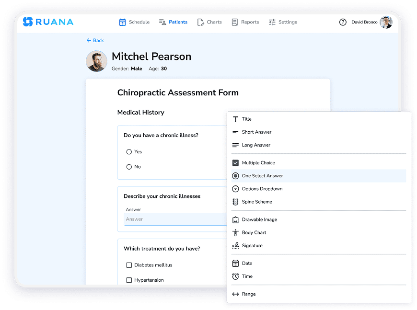Viewport: 417px width, 310px height.
Task: Open the Reports tab
Action: [x=245, y=22]
